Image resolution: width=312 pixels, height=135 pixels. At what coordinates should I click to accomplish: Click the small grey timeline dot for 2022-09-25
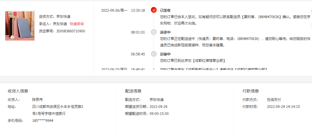(x=154, y=69)
